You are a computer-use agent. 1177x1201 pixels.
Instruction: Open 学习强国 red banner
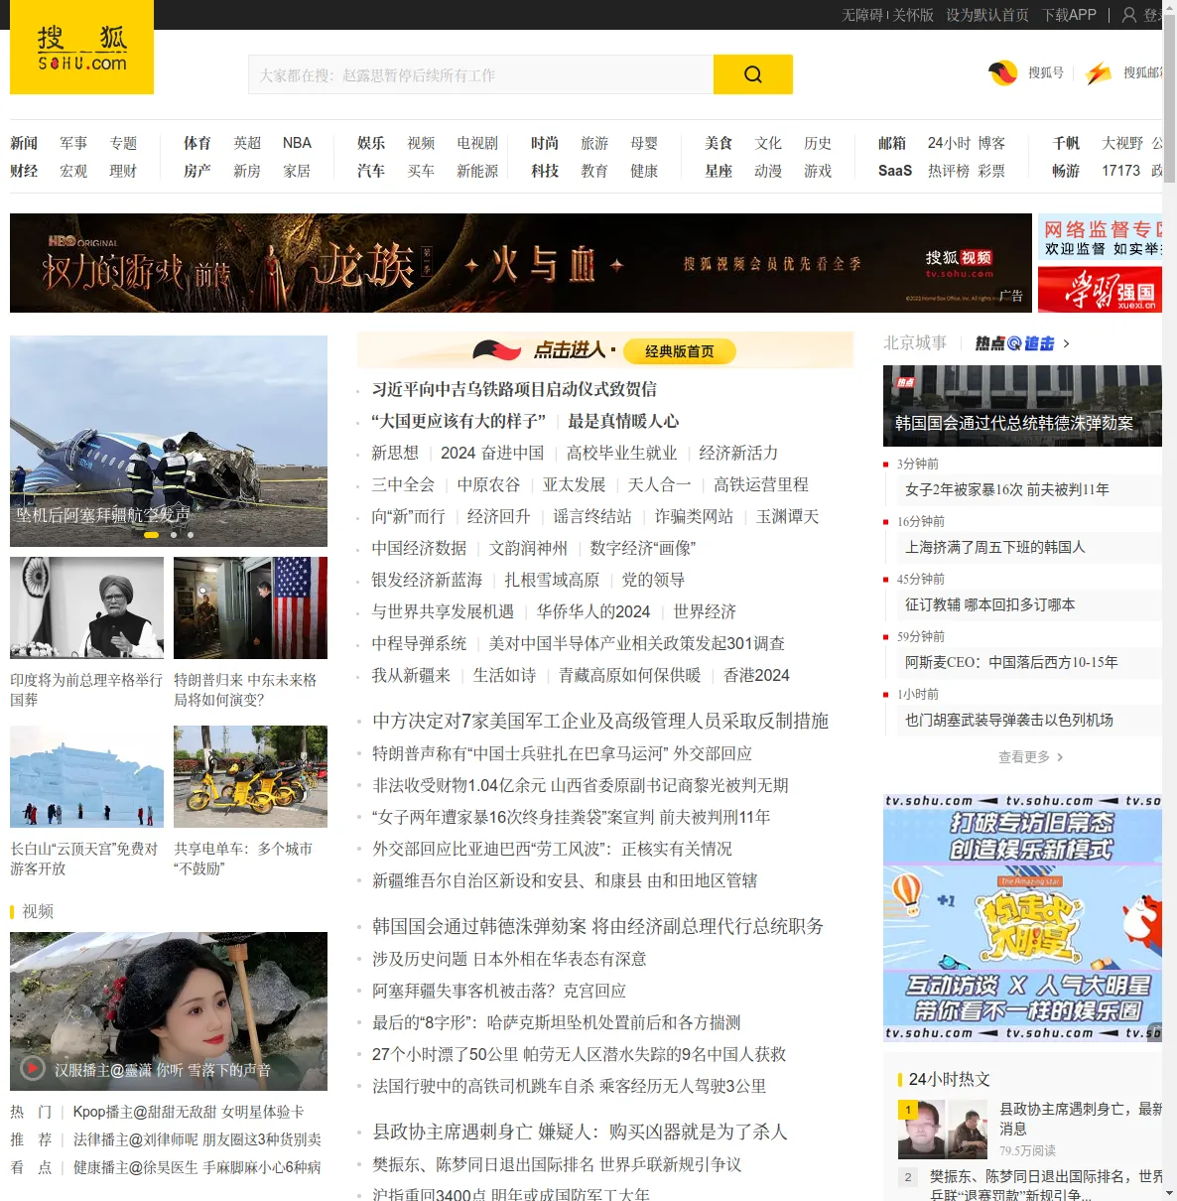click(1100, 291)
